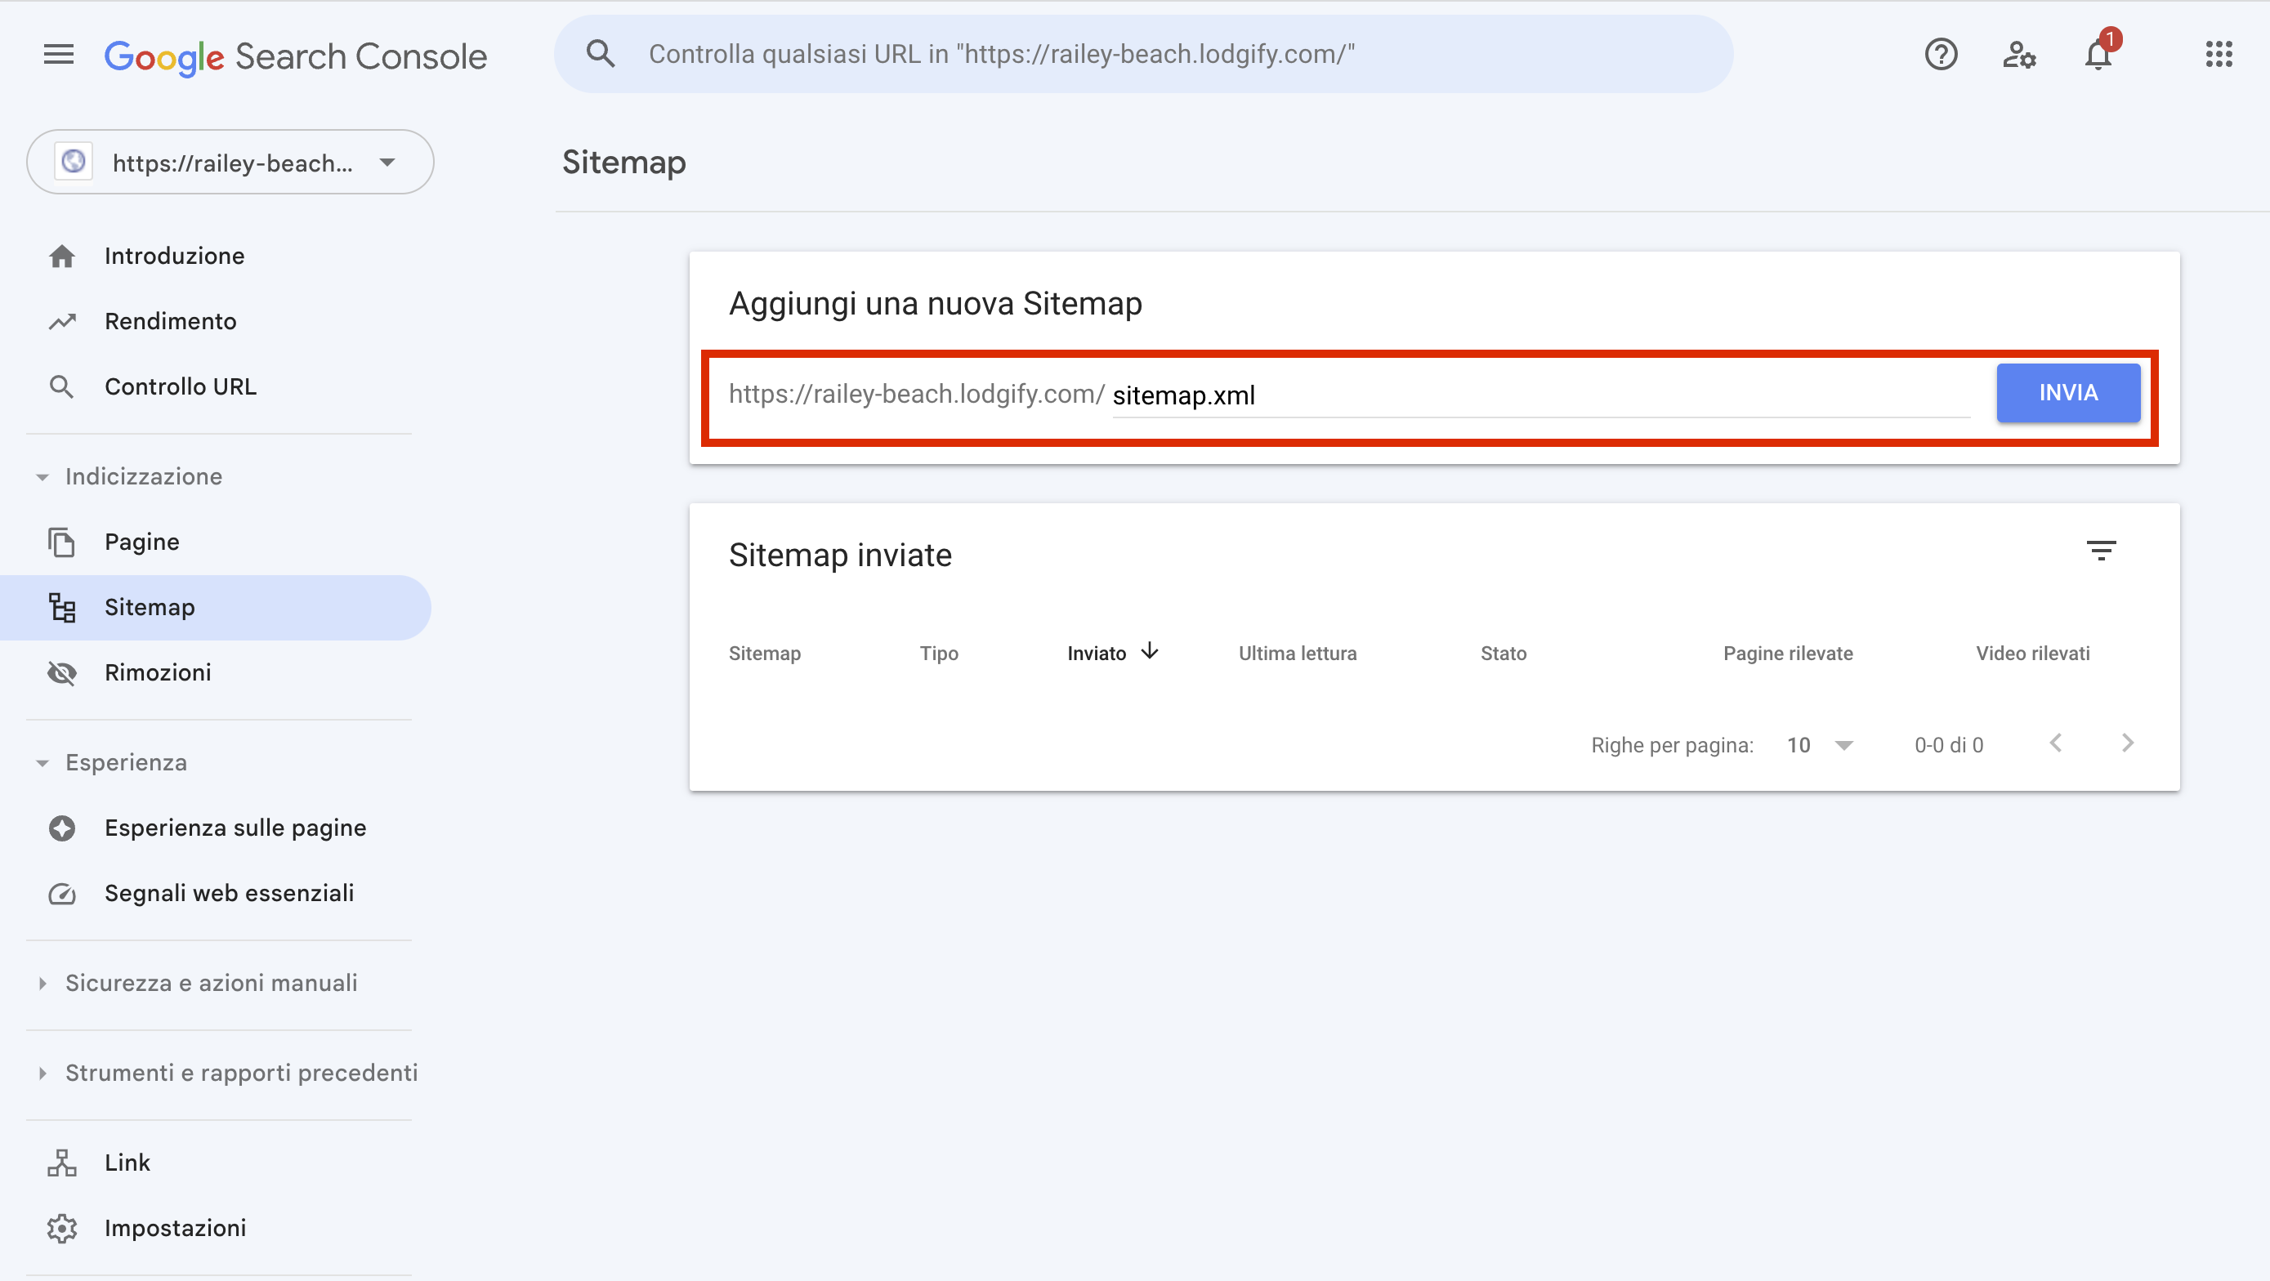Go to previous page of sitemaps
The height and width of the screenshot is (1281, 2270).
(2055, 743)
